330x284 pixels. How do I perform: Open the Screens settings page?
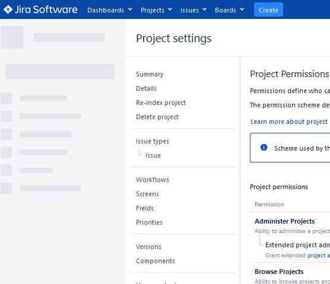(147, 194)
